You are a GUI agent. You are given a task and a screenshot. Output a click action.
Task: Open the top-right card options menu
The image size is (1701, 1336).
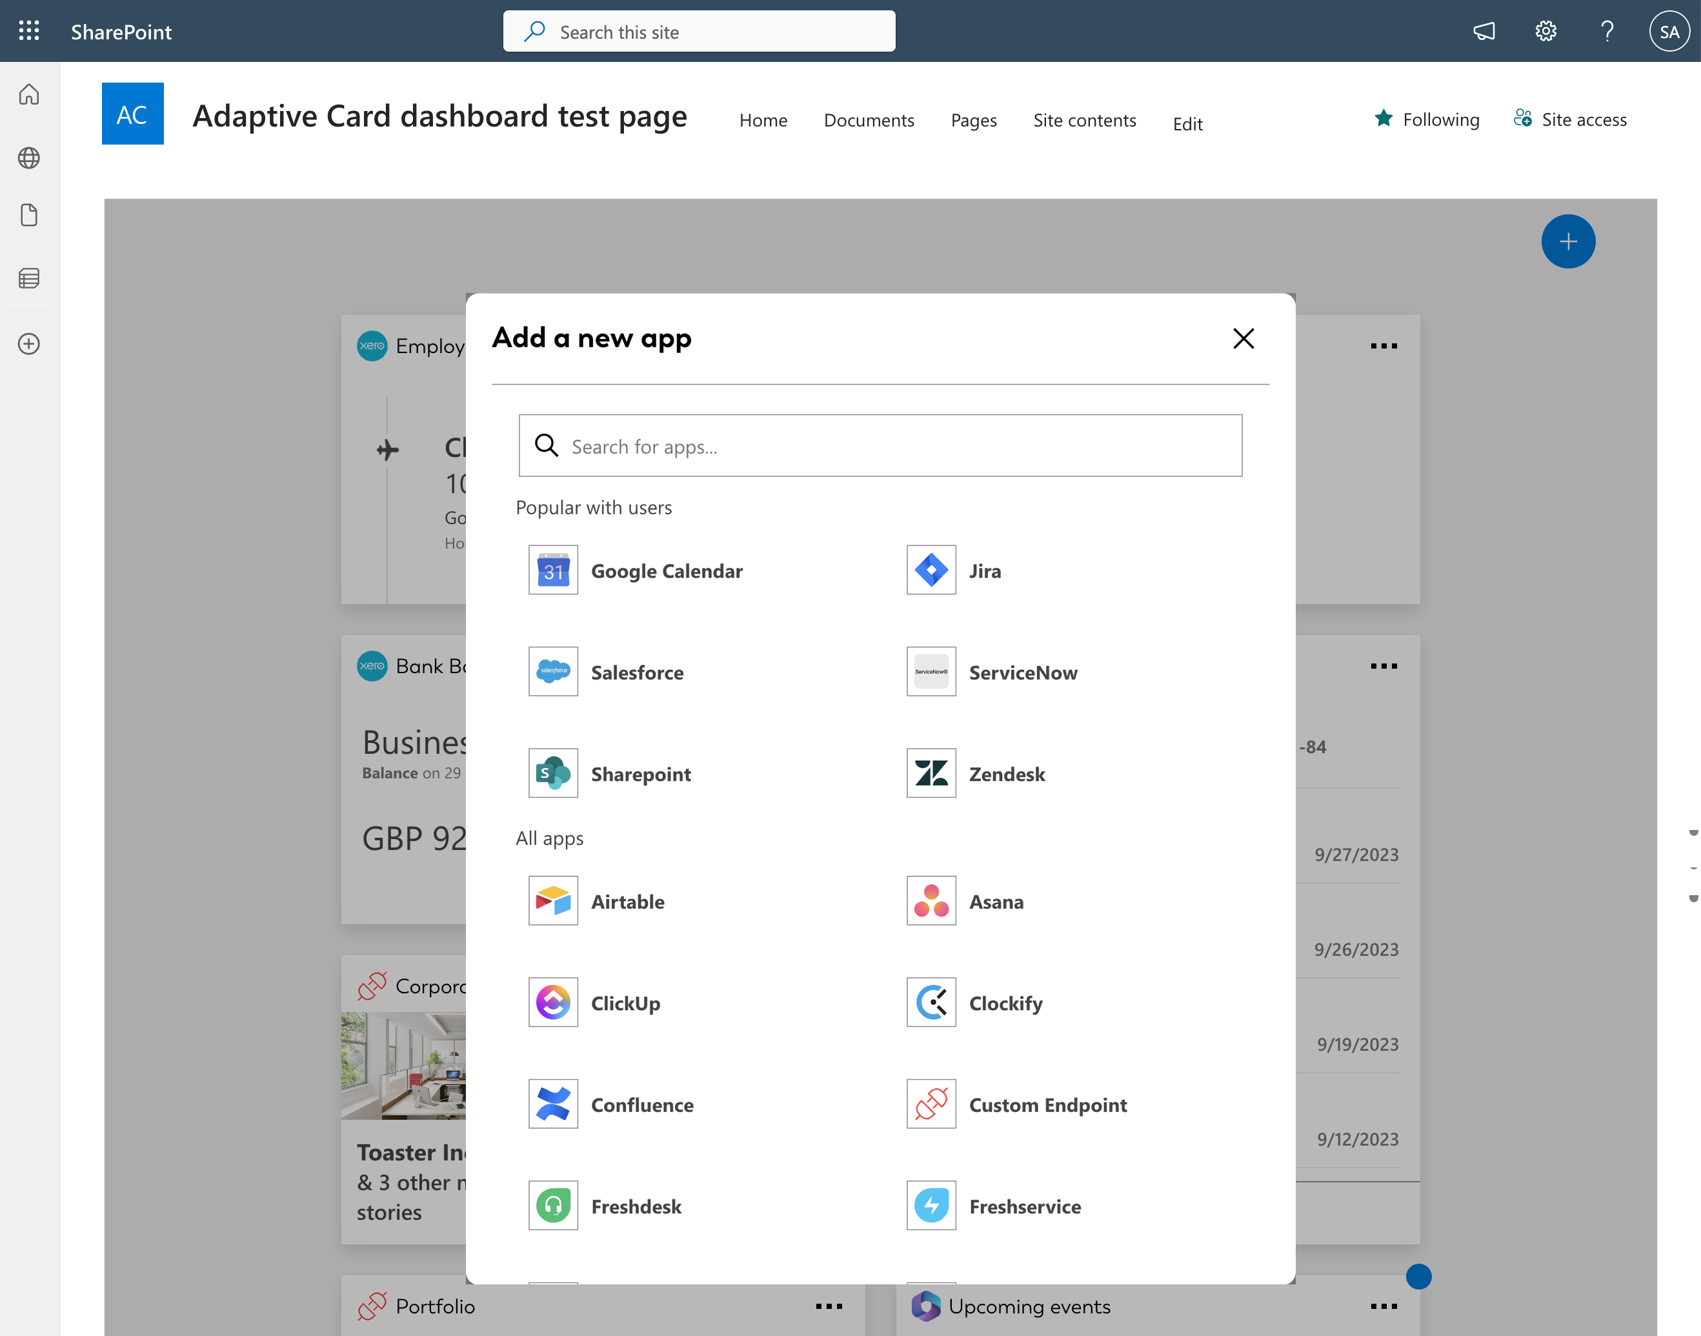1384,346
